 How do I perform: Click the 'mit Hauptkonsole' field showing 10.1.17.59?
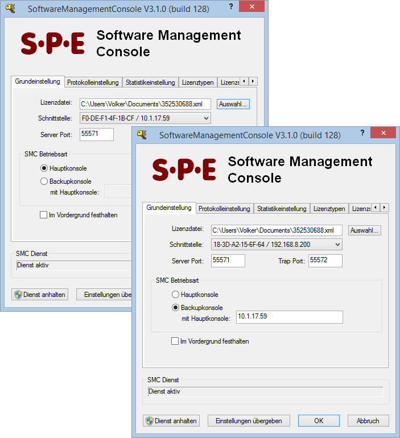point(290,316)
